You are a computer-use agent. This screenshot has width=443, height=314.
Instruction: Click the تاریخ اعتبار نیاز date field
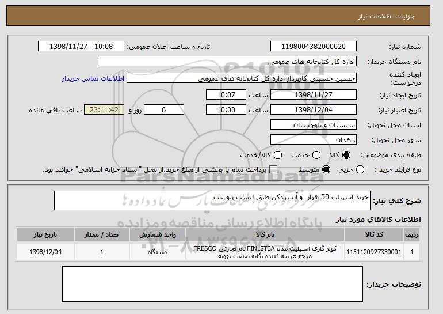pyautogui.click(x=313, y=109)
